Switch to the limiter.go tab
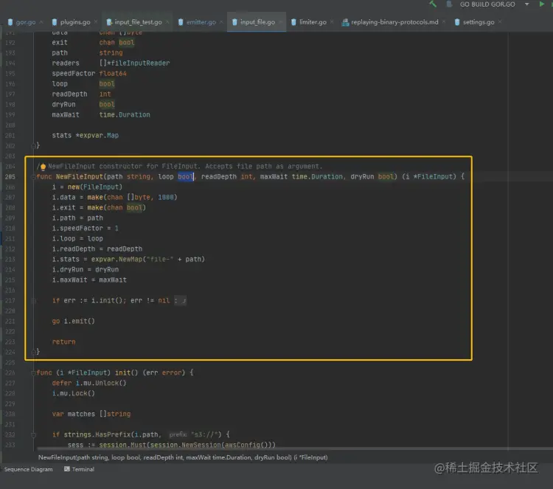This screenshot has width=553, height=489. click(x=313, y=22)
